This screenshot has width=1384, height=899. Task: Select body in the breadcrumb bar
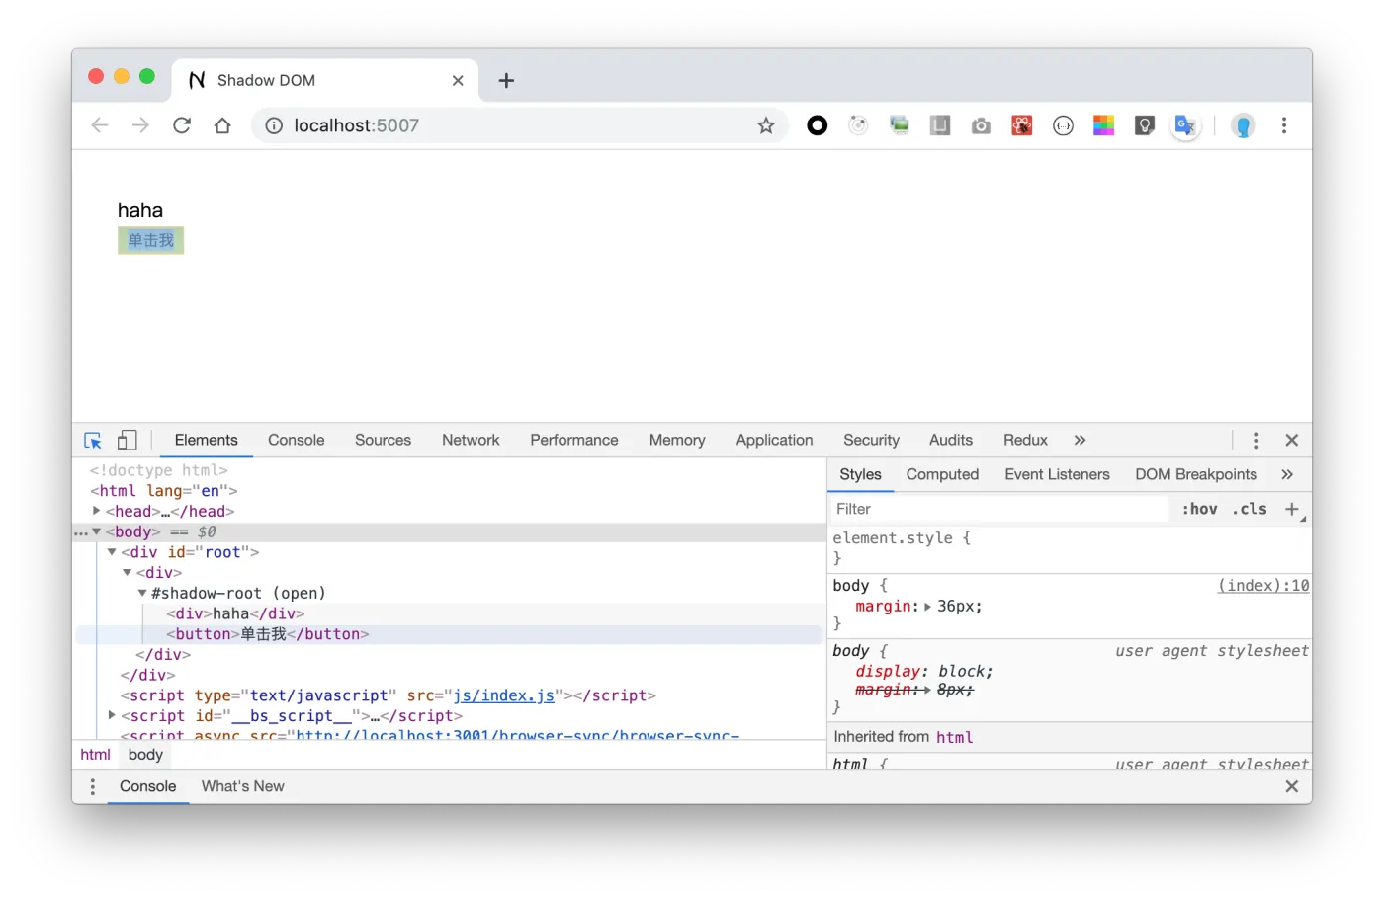pyautogui.click(x=145, y=755)
